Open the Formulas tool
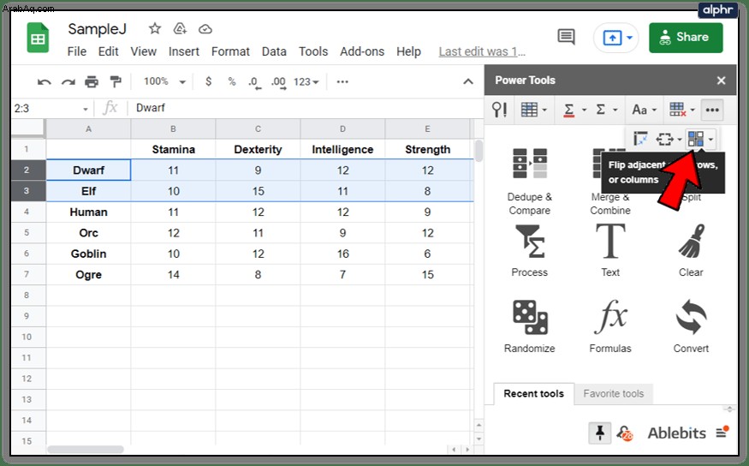Screen dimensions: 749x466 pyautogui.click(x=610, y=326)
